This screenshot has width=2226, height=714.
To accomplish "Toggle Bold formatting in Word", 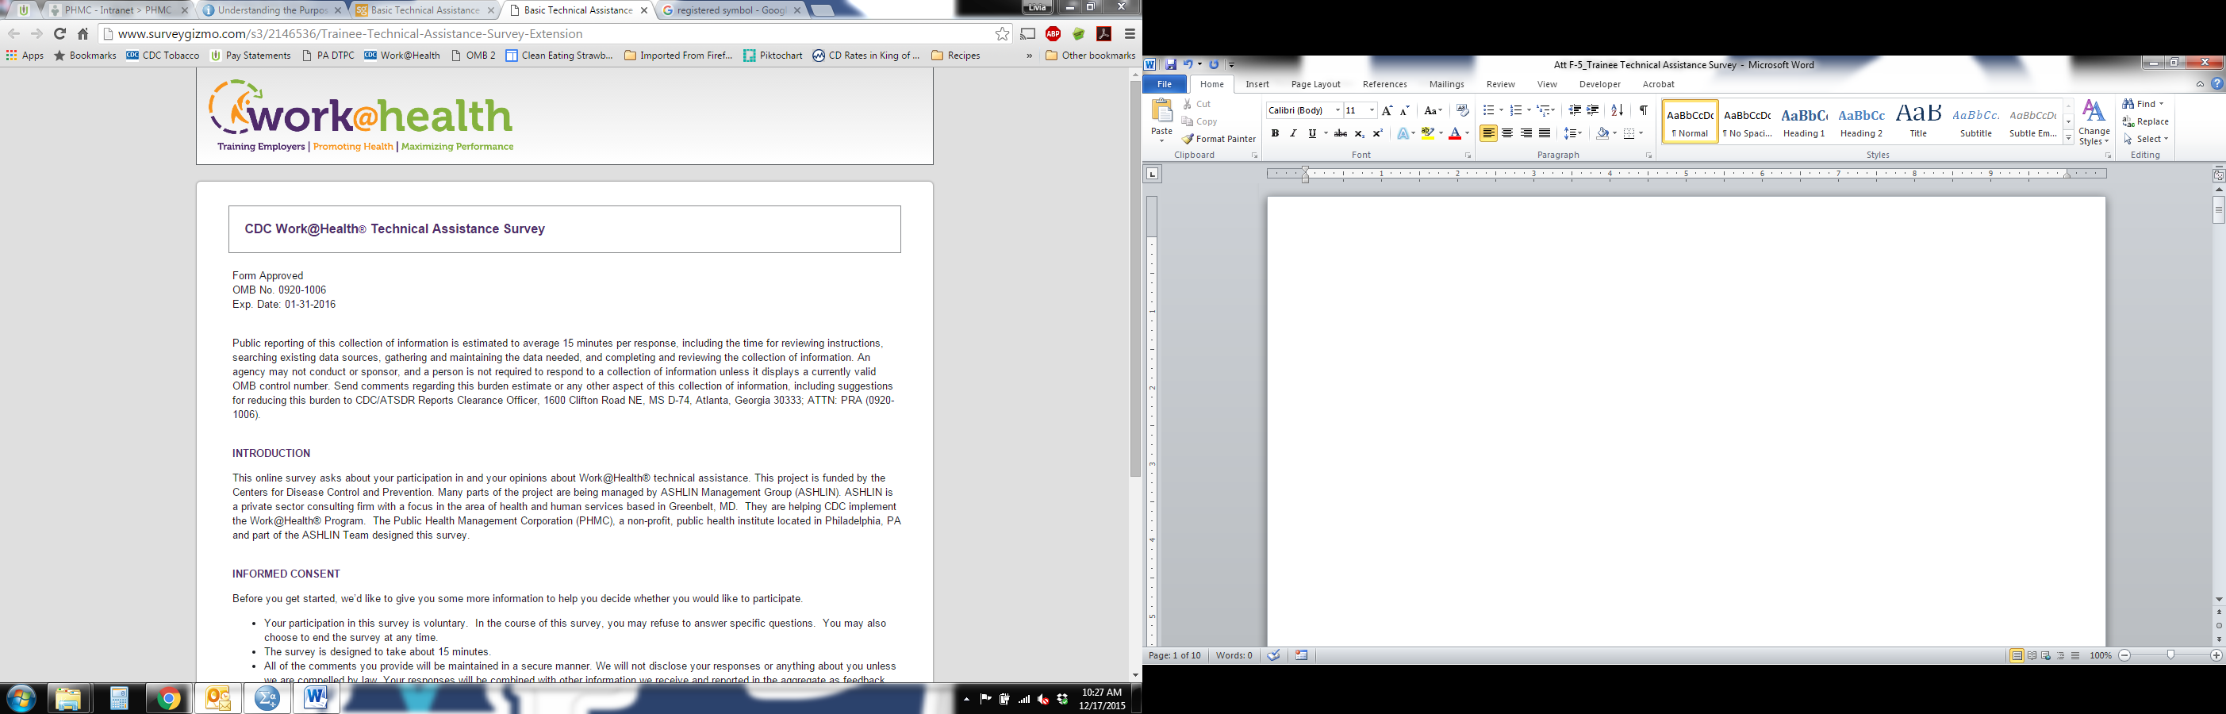I will 1275,133.
